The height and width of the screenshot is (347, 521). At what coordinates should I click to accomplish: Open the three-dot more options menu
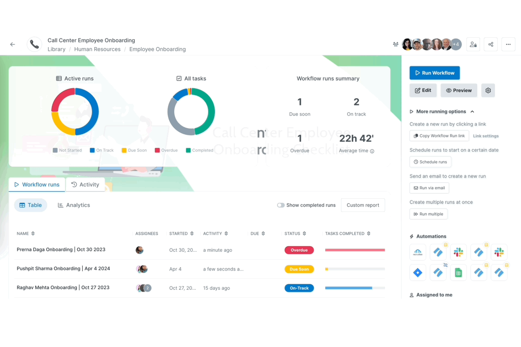point(508,44)
